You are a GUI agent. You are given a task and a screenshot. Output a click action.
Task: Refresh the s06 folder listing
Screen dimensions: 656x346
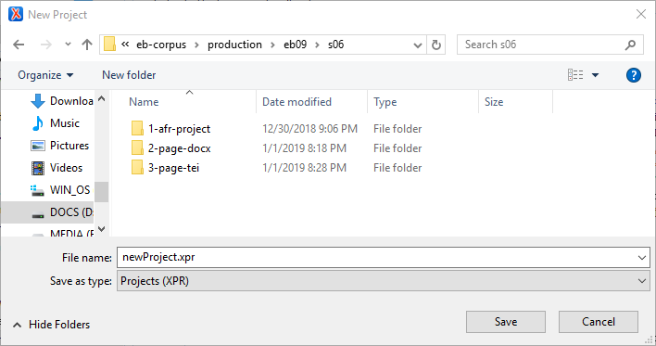point(435,45)
